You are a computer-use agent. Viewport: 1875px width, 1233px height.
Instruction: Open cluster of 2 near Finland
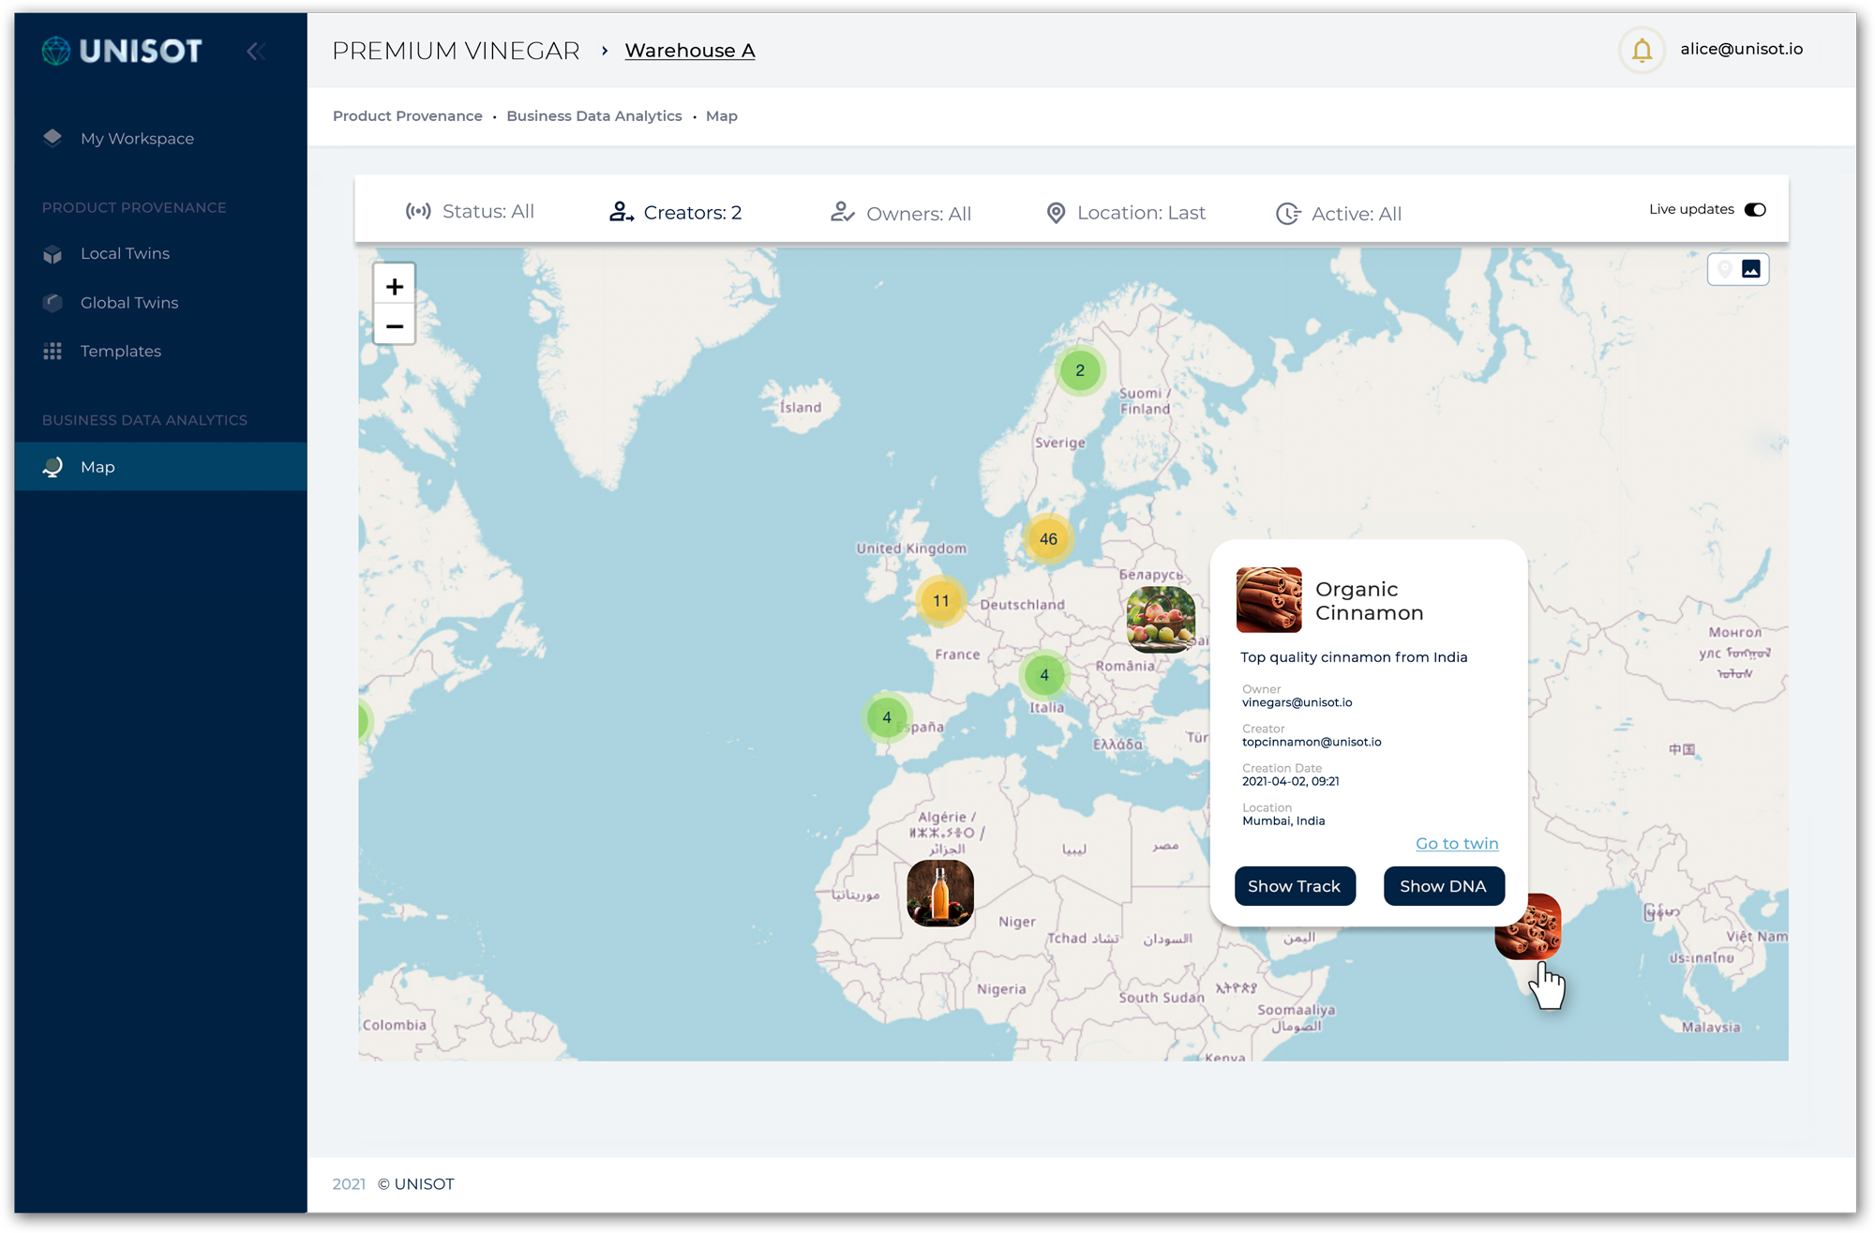(1080, 371)
